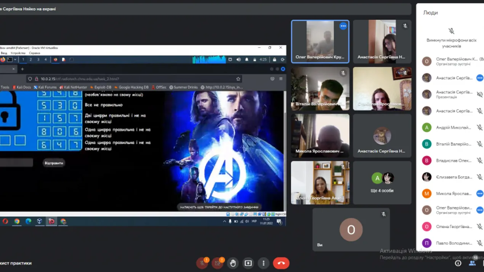Click the Kali panel volume icon

click(239, 59)
